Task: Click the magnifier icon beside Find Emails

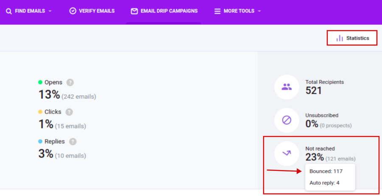Action: tap(9, 11)
